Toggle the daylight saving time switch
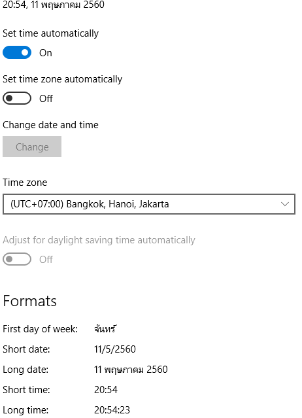The height and width of the screenshot is (418, 302). 17,259
